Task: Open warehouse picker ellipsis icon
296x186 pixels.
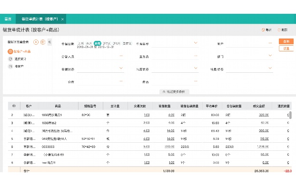Action: pos(121,81)
